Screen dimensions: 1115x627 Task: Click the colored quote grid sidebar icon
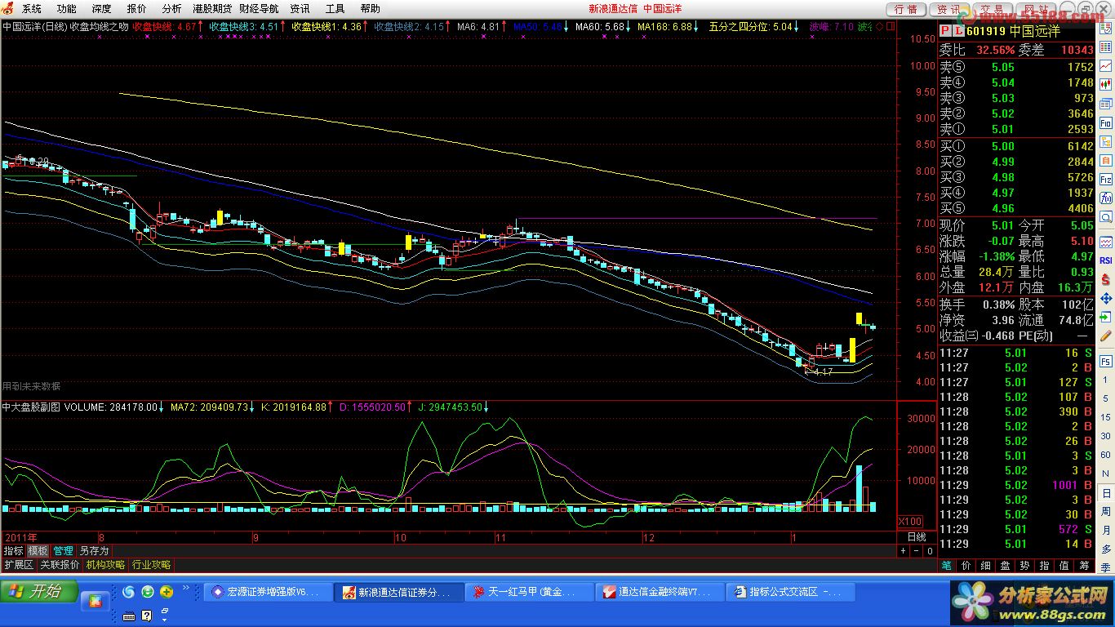coord(1105,46)
